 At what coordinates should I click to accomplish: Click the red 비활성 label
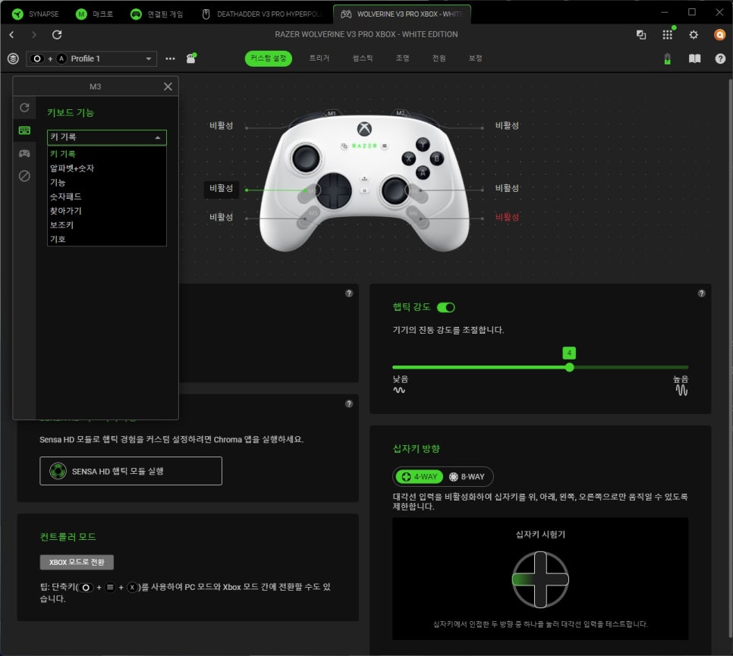507,217
